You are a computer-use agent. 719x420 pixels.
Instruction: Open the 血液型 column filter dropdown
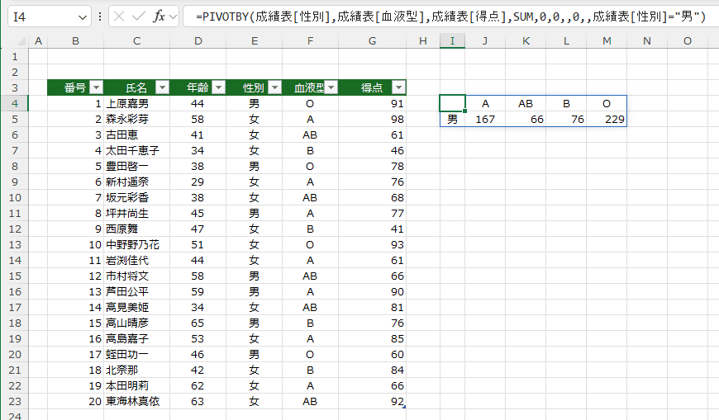[x=331, y=87]
